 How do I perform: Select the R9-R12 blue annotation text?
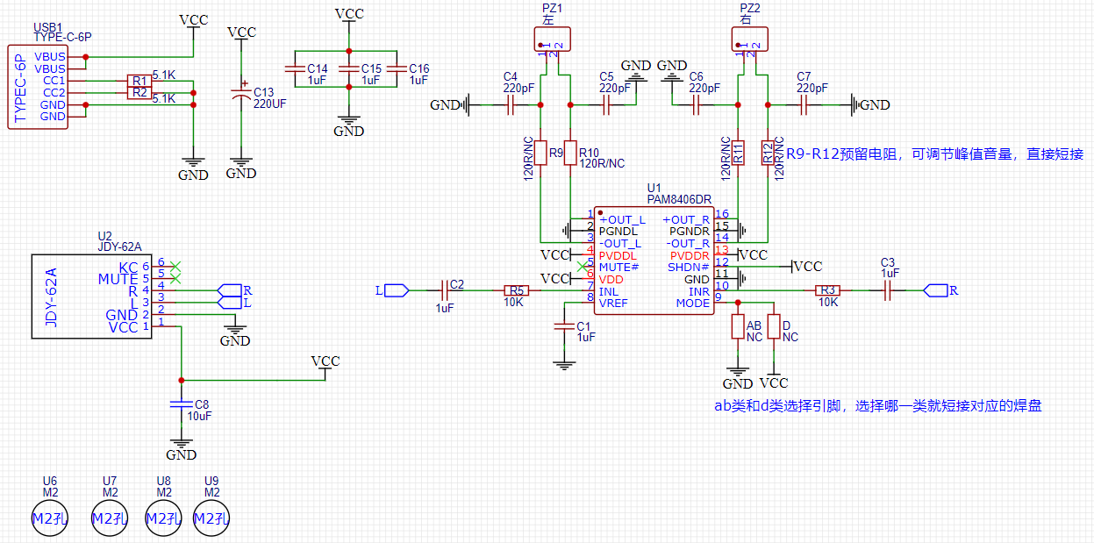934,154
